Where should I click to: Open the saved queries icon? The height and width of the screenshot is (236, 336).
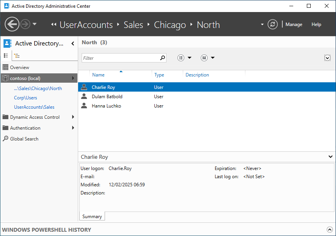pyautogui.click(x=204, y=58)
